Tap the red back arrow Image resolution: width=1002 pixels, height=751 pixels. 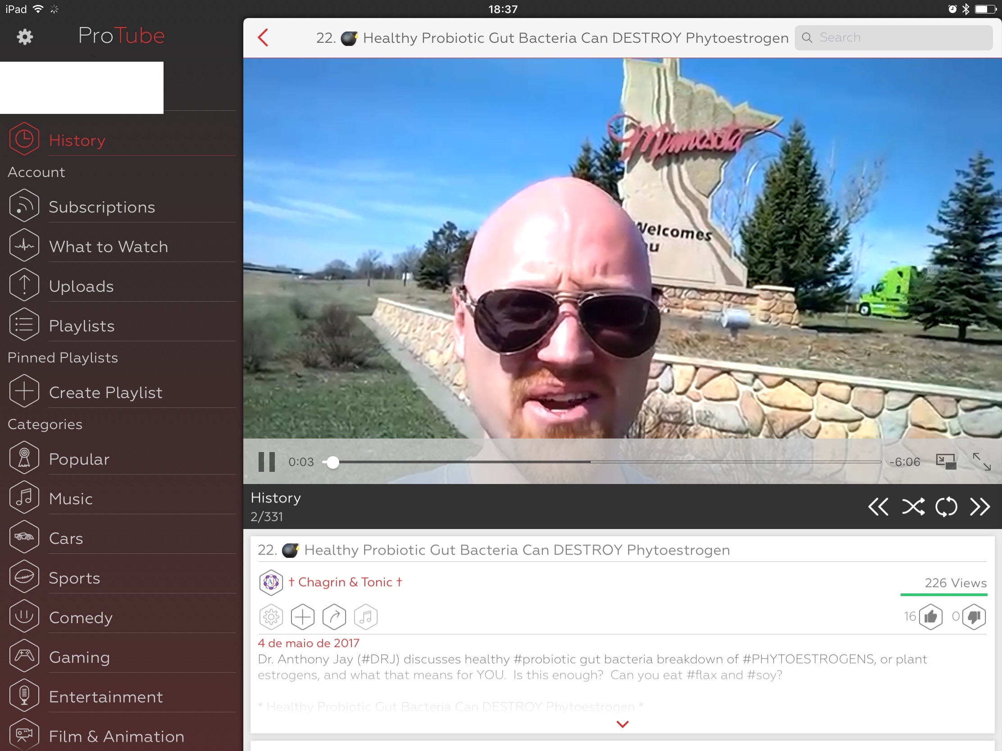[x=263, y=37]
